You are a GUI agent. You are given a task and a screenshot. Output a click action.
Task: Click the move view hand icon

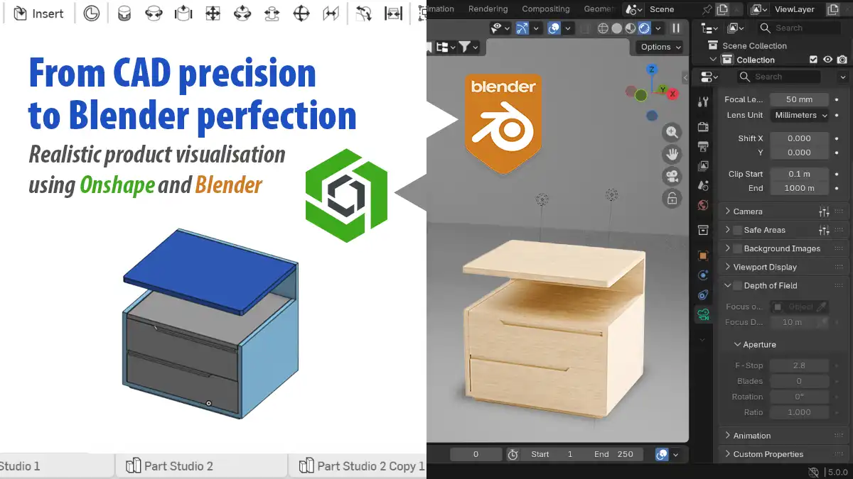coord(672,154)
